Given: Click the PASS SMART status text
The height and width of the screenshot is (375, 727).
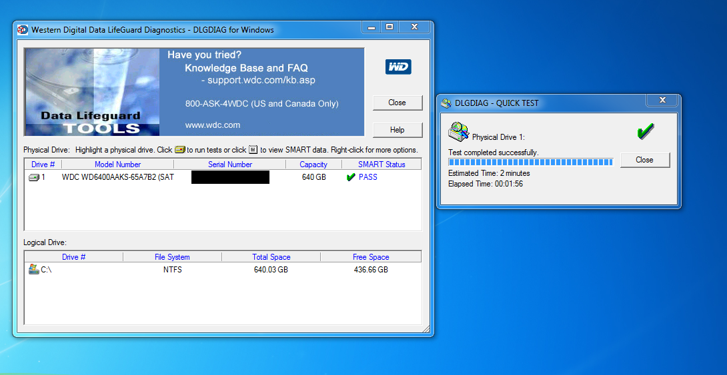Looking at the screenshot, I should tap(368, 177).
